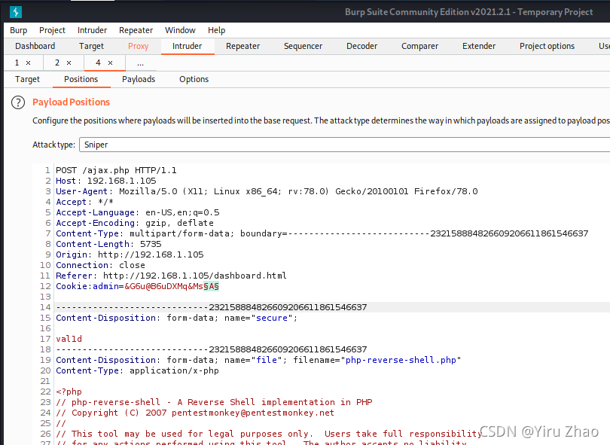The image size is (610, 445).
Task: Close Intruder attack tab 2
Action: [69, 62]
